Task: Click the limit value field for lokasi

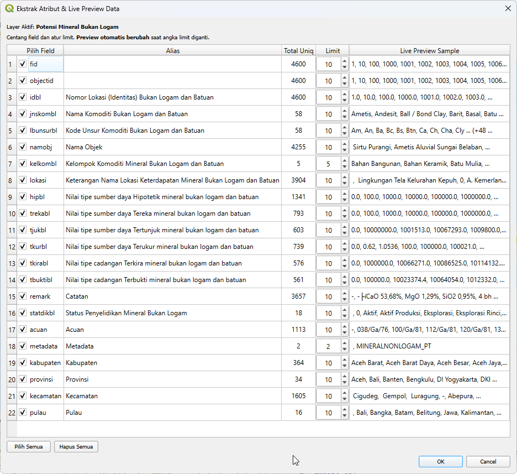Action: [x=329, y=180]
